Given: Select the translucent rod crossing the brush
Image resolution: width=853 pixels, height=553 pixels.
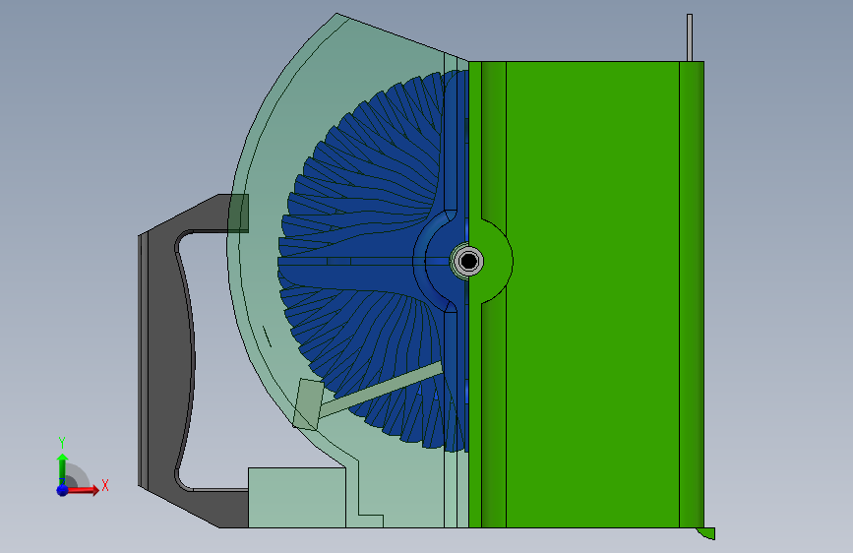Looking at the screenshot, I should (x=381, y=390).
